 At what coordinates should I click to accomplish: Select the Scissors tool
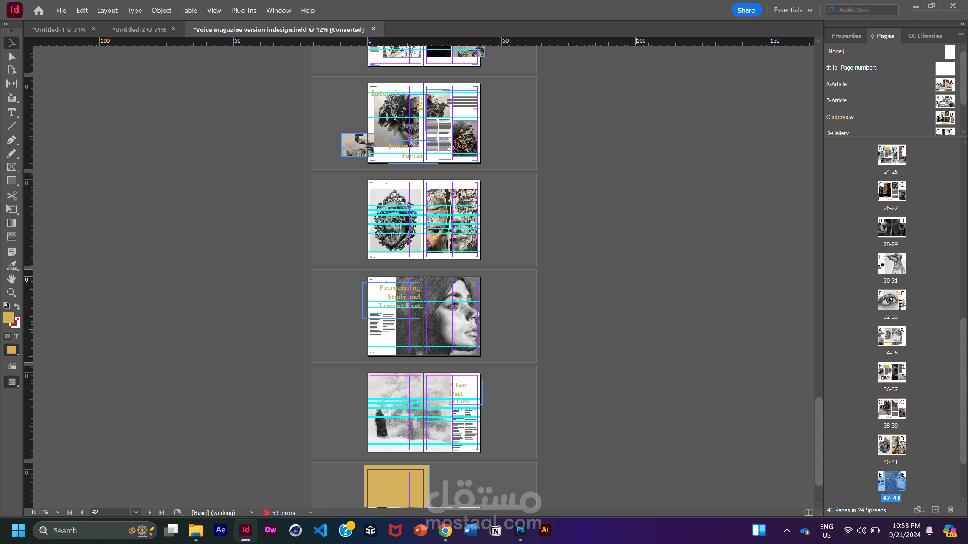[x=11, y=196]
